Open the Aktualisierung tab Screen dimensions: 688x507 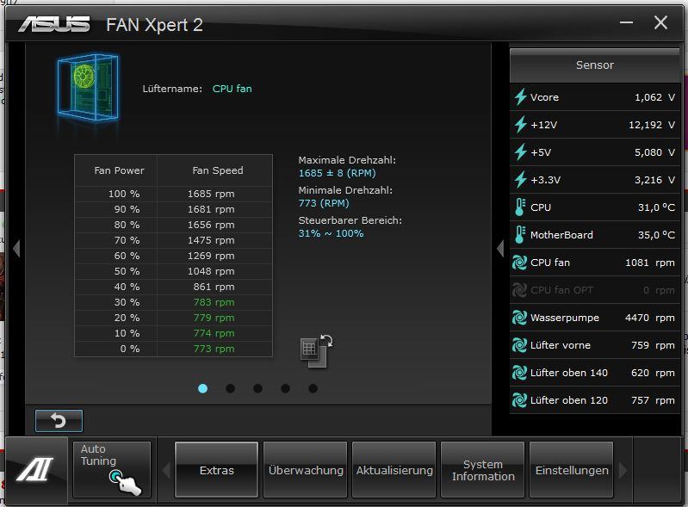(x=394, y=470)
